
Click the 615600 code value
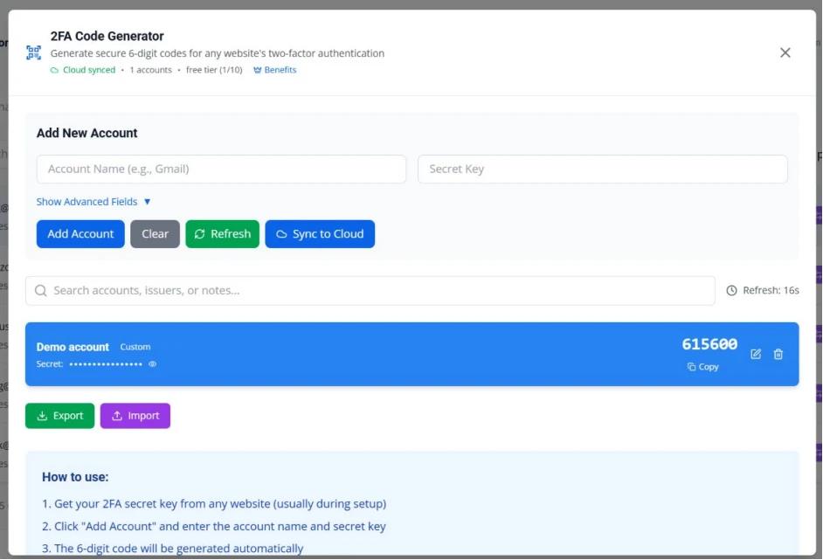[x=709, y=344]
